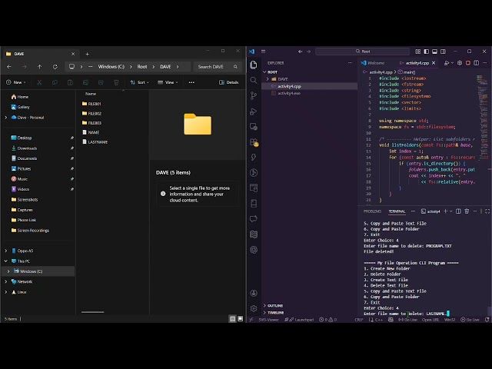Open more panel tabs ellipsis next to TERMINAL
The width and height of the screenshot is (492, 369).
(x=413, y=211)
